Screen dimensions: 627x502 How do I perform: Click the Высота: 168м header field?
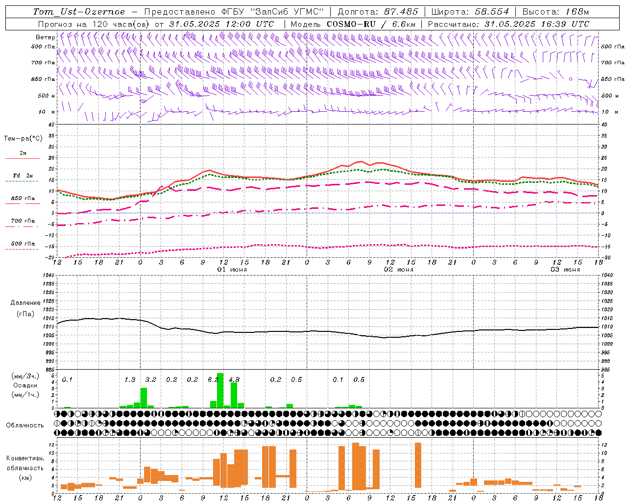(555, 12)
